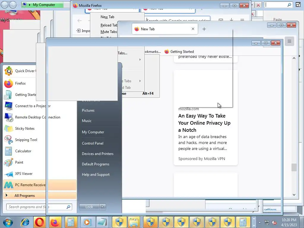Click the Search programs and files field
Screen dimensions: 304x228
point(39,207)
